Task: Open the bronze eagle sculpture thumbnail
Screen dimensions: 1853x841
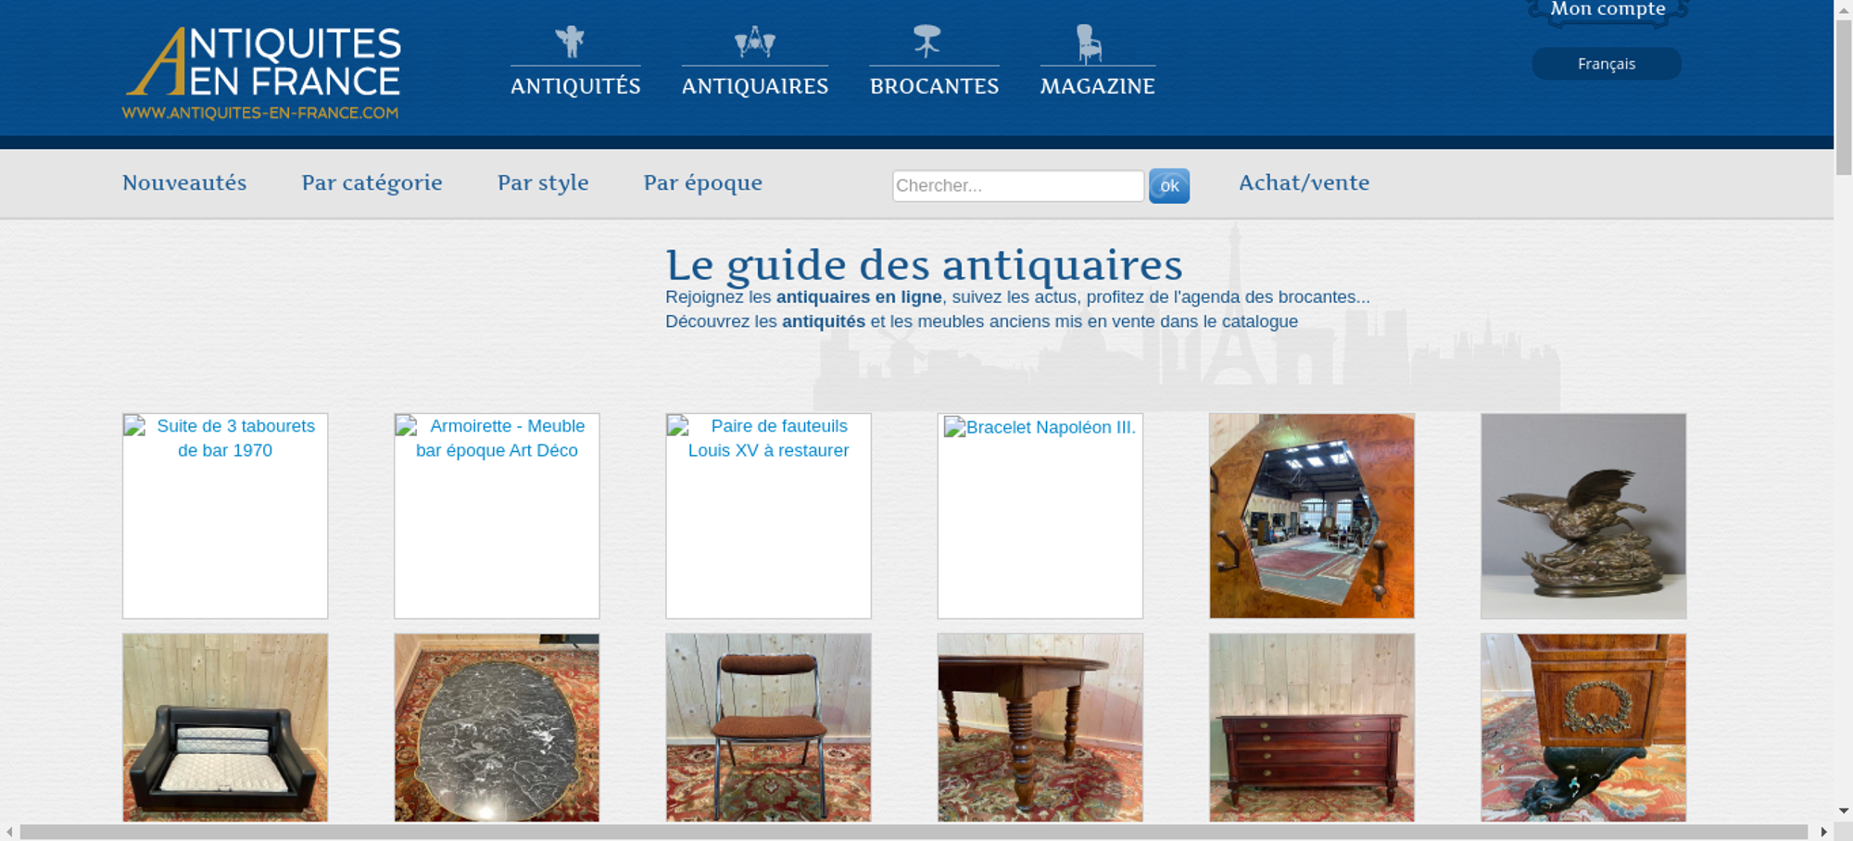Action: pos(1582,516)
